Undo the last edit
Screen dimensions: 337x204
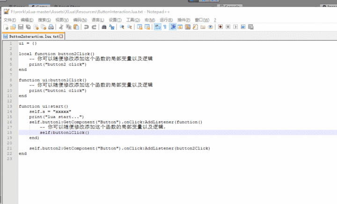tap(87, 27)
